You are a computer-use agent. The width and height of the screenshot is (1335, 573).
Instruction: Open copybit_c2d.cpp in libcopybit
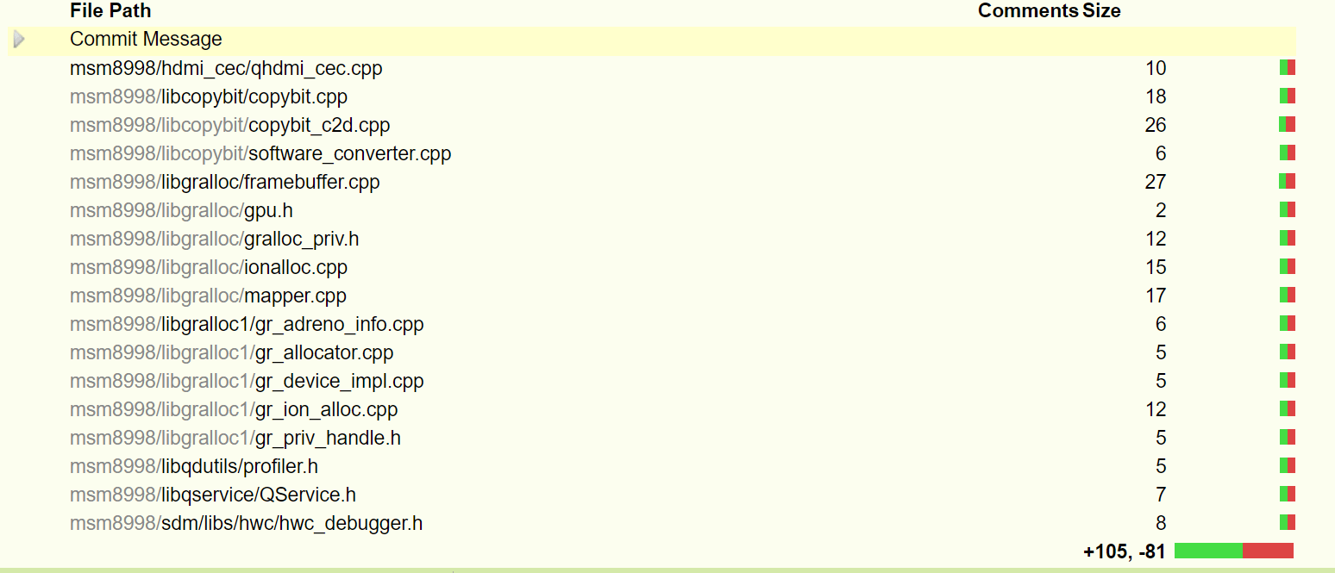coord(229,125)
